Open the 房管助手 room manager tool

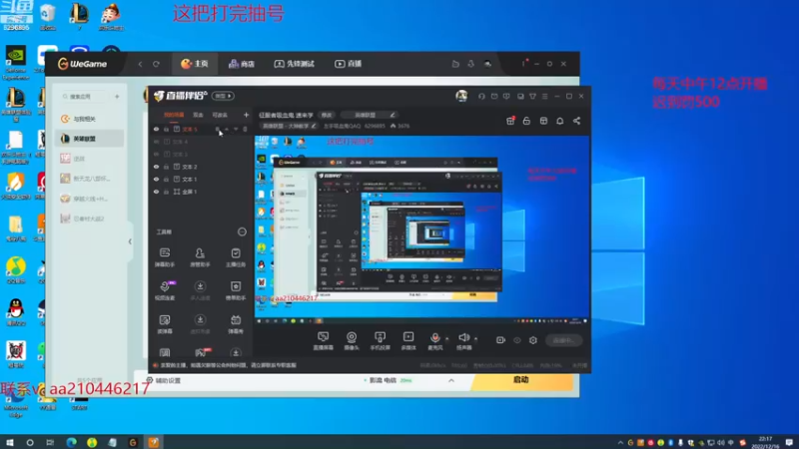pyautogui.click(x=200, y=257)
